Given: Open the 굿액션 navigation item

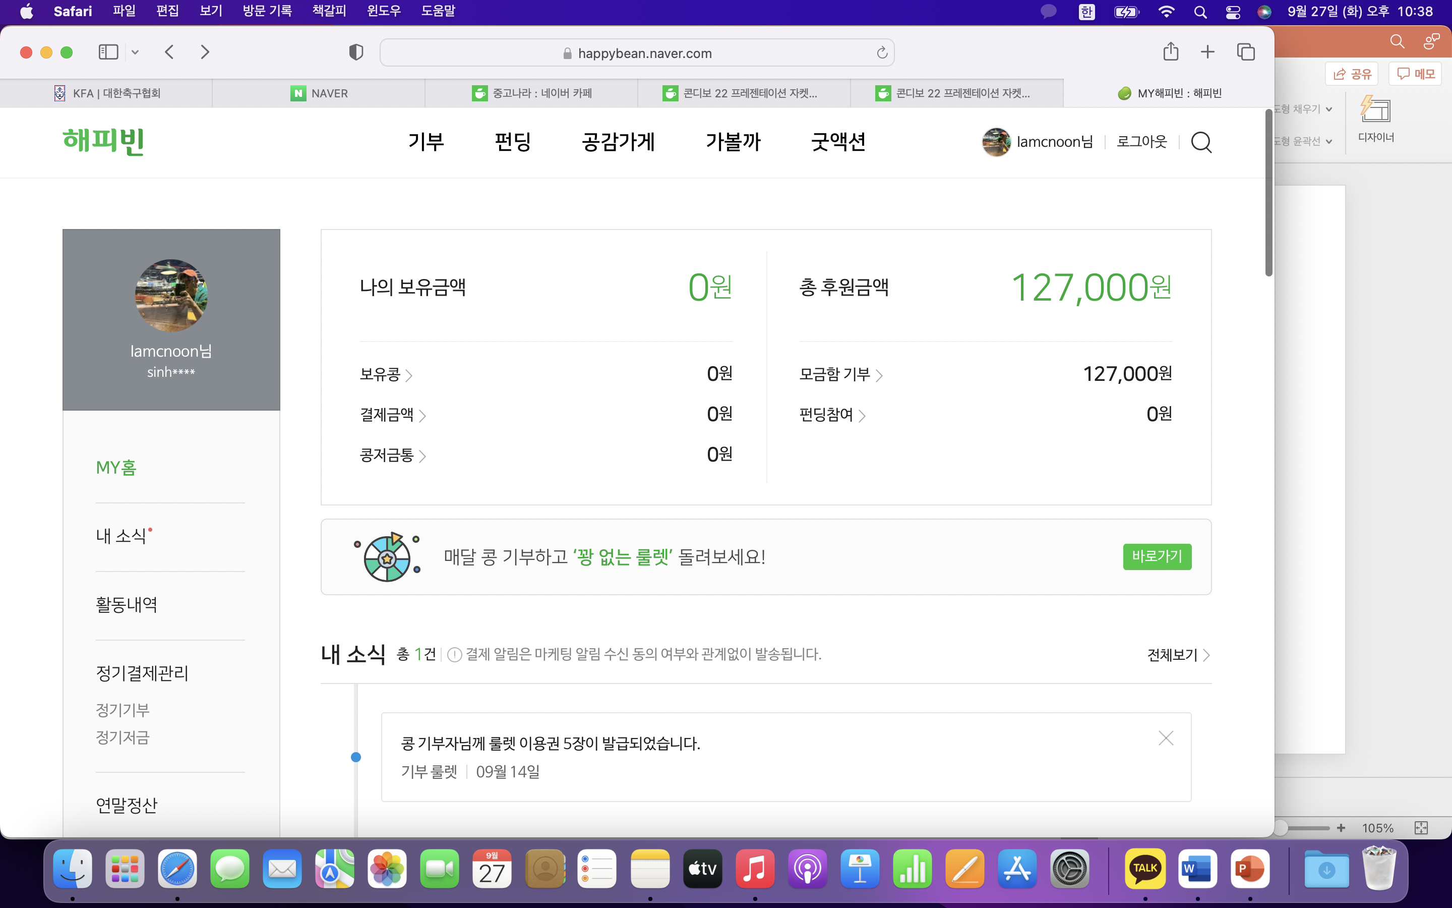Looking at the screenshot, I should point(838,142).
